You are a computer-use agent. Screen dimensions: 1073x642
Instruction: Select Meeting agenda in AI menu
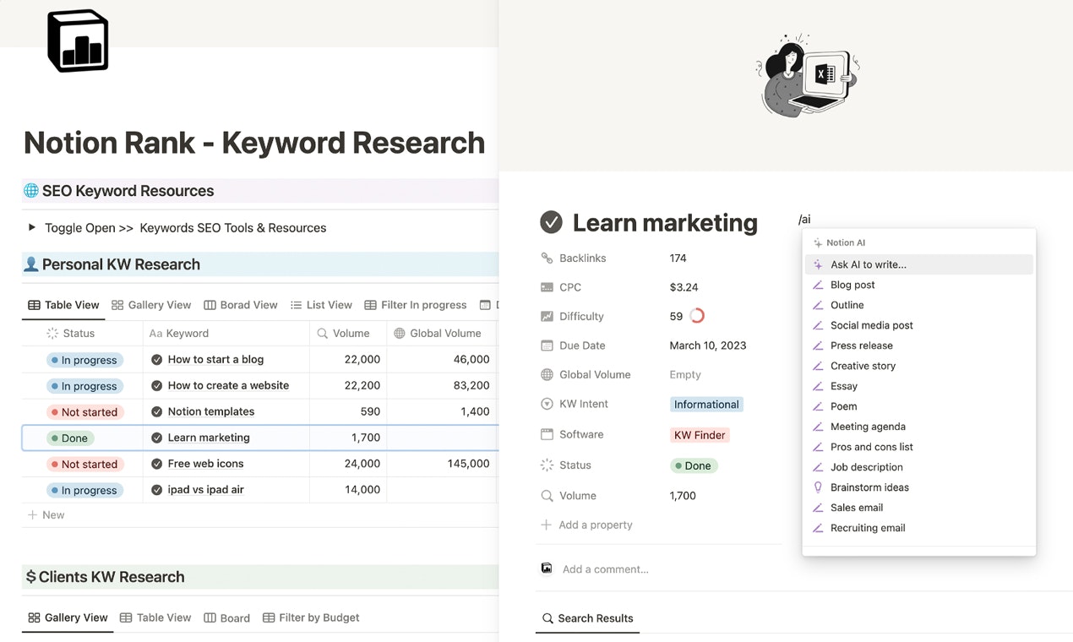pyautogui.click(x=918, y=427)
